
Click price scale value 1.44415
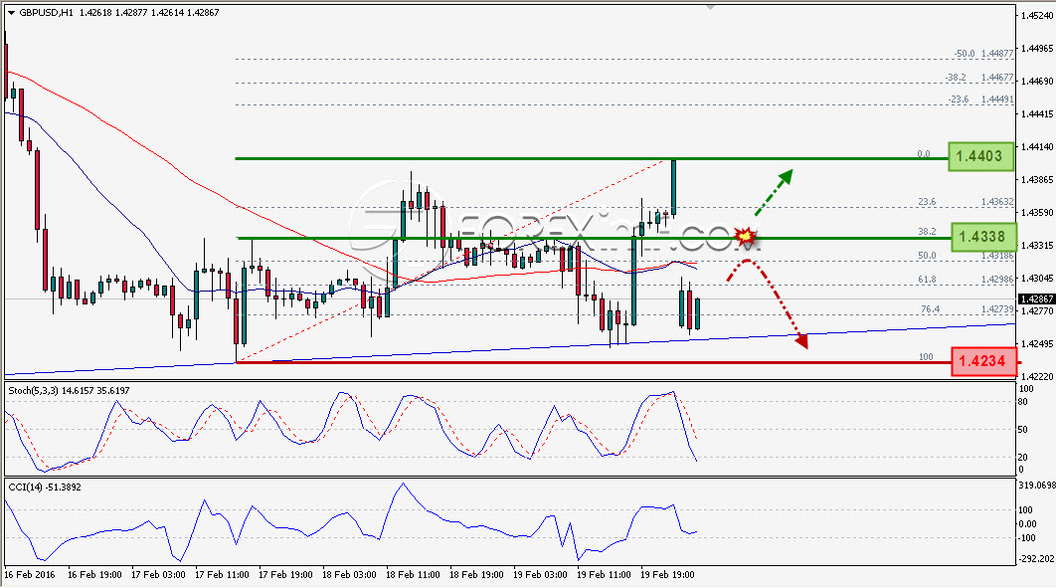click(1037, 114)
